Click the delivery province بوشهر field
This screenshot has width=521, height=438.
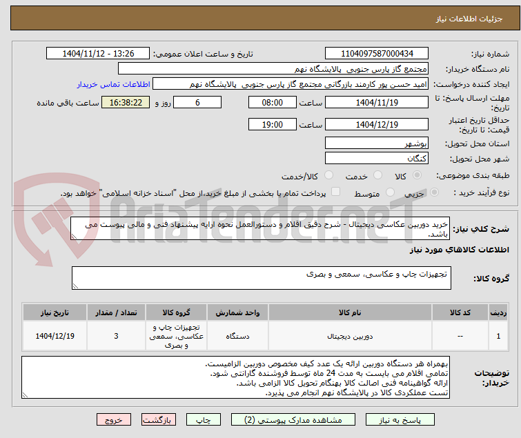click(x=377, y=143)
